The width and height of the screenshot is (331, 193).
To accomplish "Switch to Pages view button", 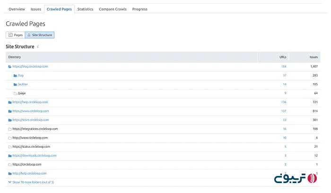I will tap(16, 35).
